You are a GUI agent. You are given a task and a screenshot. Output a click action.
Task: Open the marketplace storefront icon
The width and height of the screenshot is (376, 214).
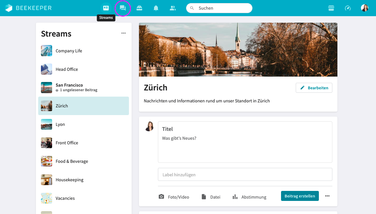(x=331, y=8)
